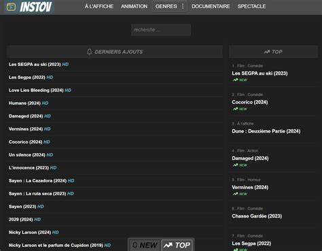Open Sayen (2023)
Viewport: 322px width, 251px height.
pyautogui.click(x=22, y=207)
